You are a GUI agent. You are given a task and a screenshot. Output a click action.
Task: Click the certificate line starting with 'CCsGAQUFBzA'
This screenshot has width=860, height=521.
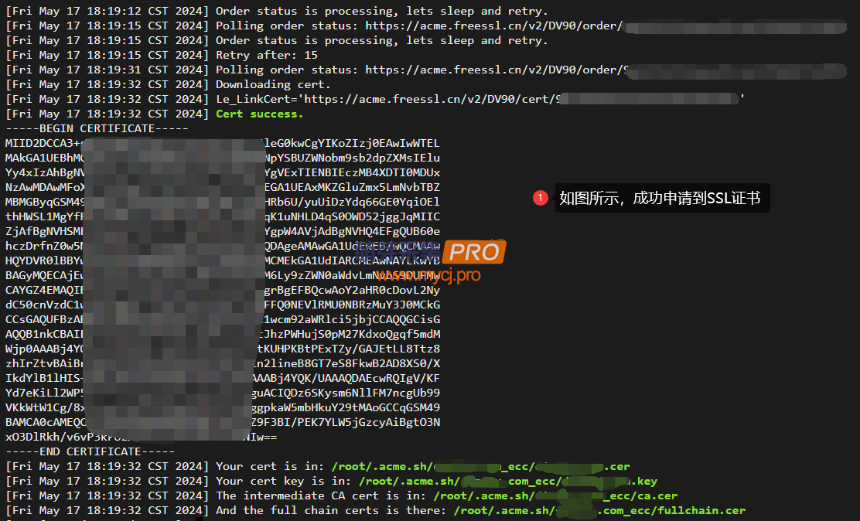coord(223,319)
